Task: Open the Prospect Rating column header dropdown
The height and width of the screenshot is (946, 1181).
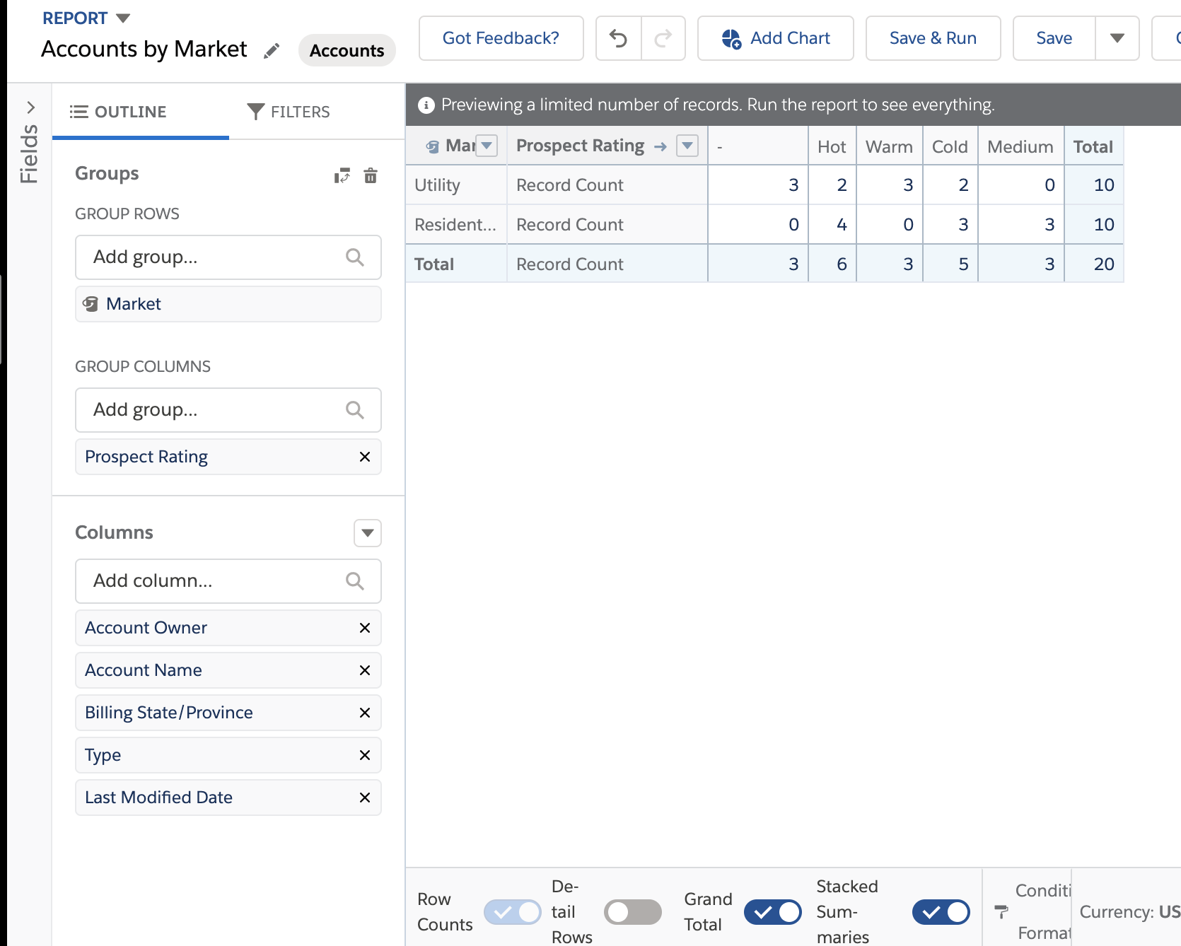Action: point(687,146)
